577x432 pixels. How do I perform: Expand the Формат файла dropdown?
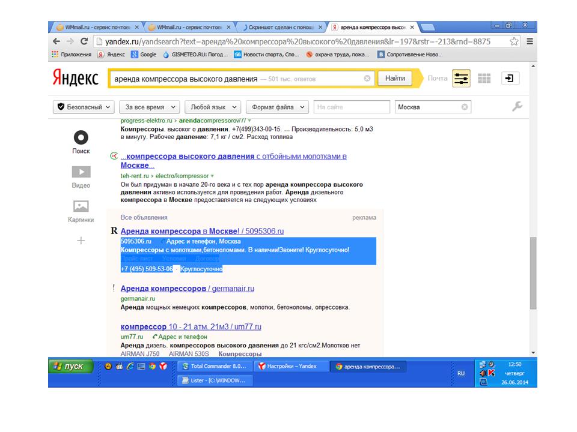[277, 107]
